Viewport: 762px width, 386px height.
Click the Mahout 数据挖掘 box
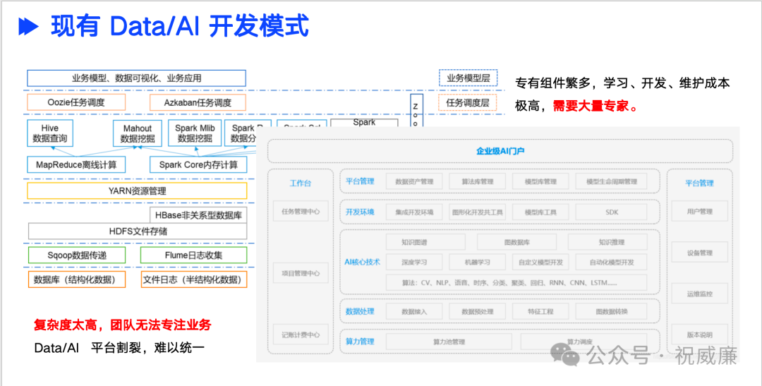pos(138,133)
